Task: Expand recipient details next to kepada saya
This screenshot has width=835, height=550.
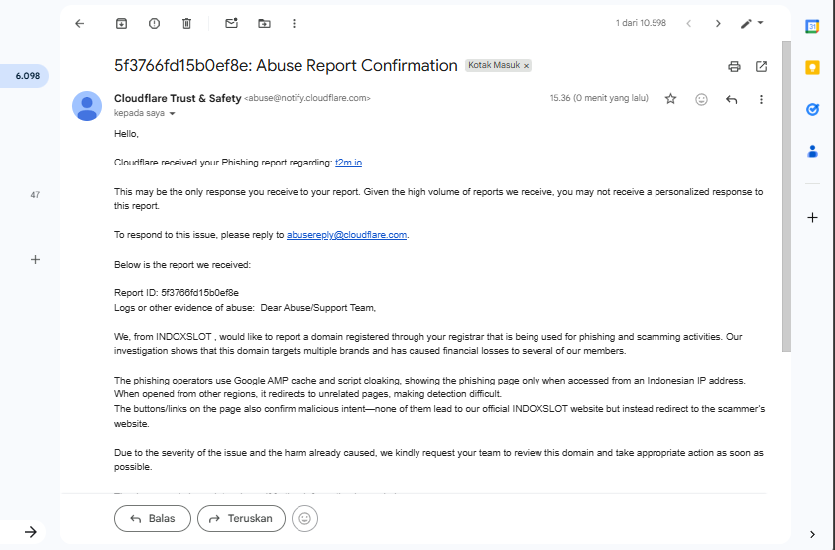Action: [172, 113]
